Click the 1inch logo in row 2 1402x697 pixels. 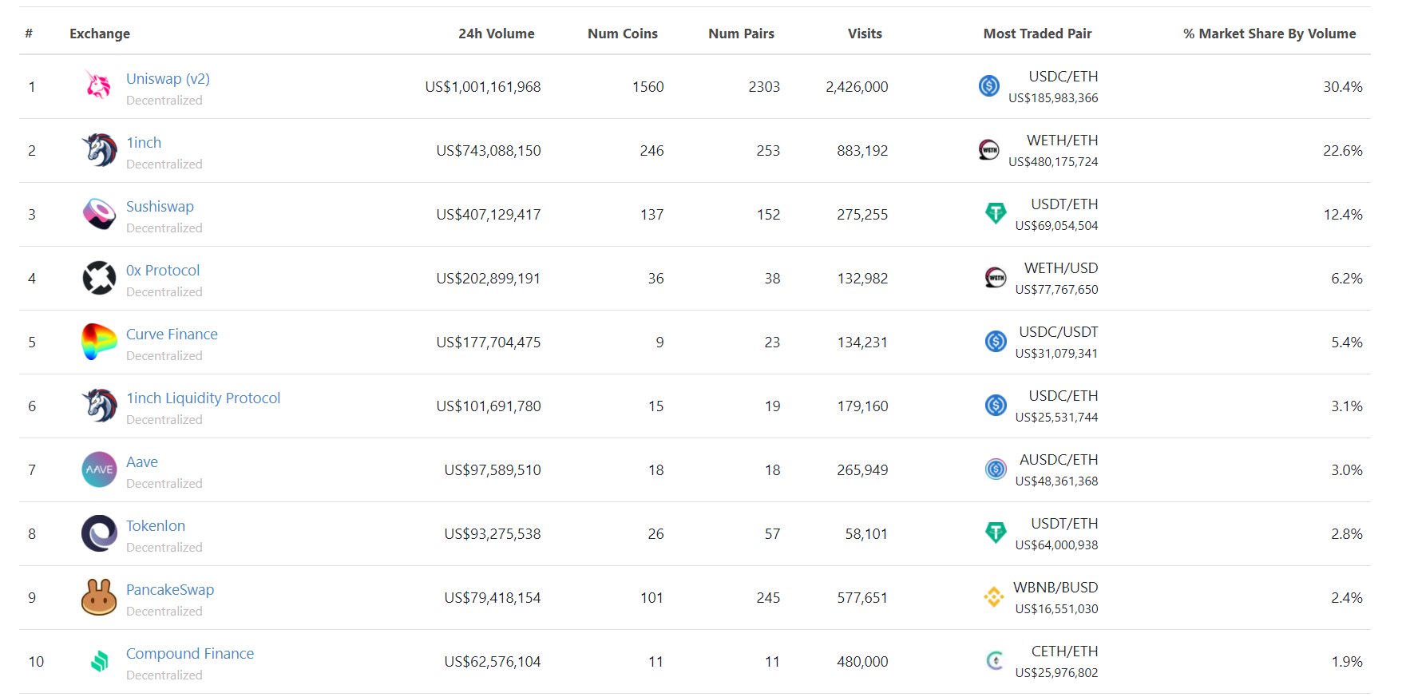click(99, 150)
